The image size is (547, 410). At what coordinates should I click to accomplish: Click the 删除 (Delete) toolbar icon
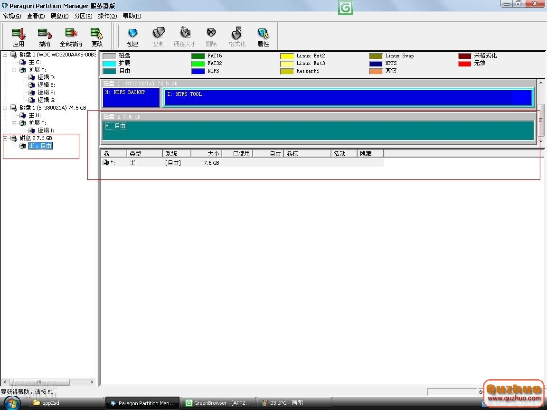point(211,37)
